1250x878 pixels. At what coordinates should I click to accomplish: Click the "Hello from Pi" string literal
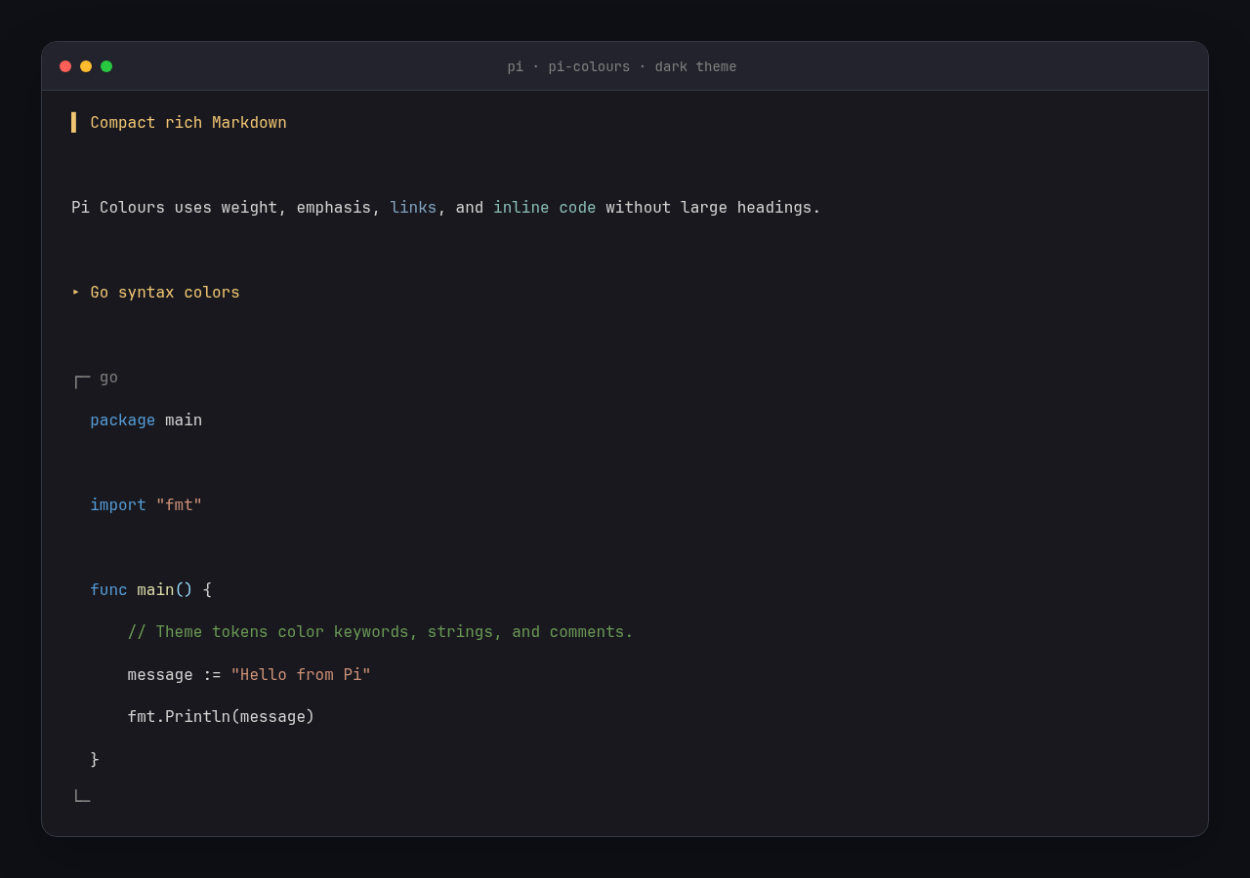coord(301,675)
